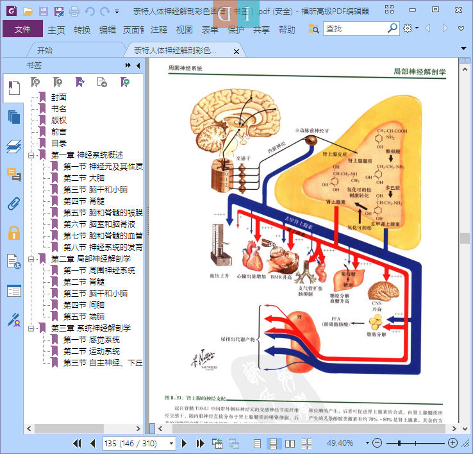473x454 pixels.
Task: Open the 编辑 ribbon tab
Action: click(x=108, y=29)
